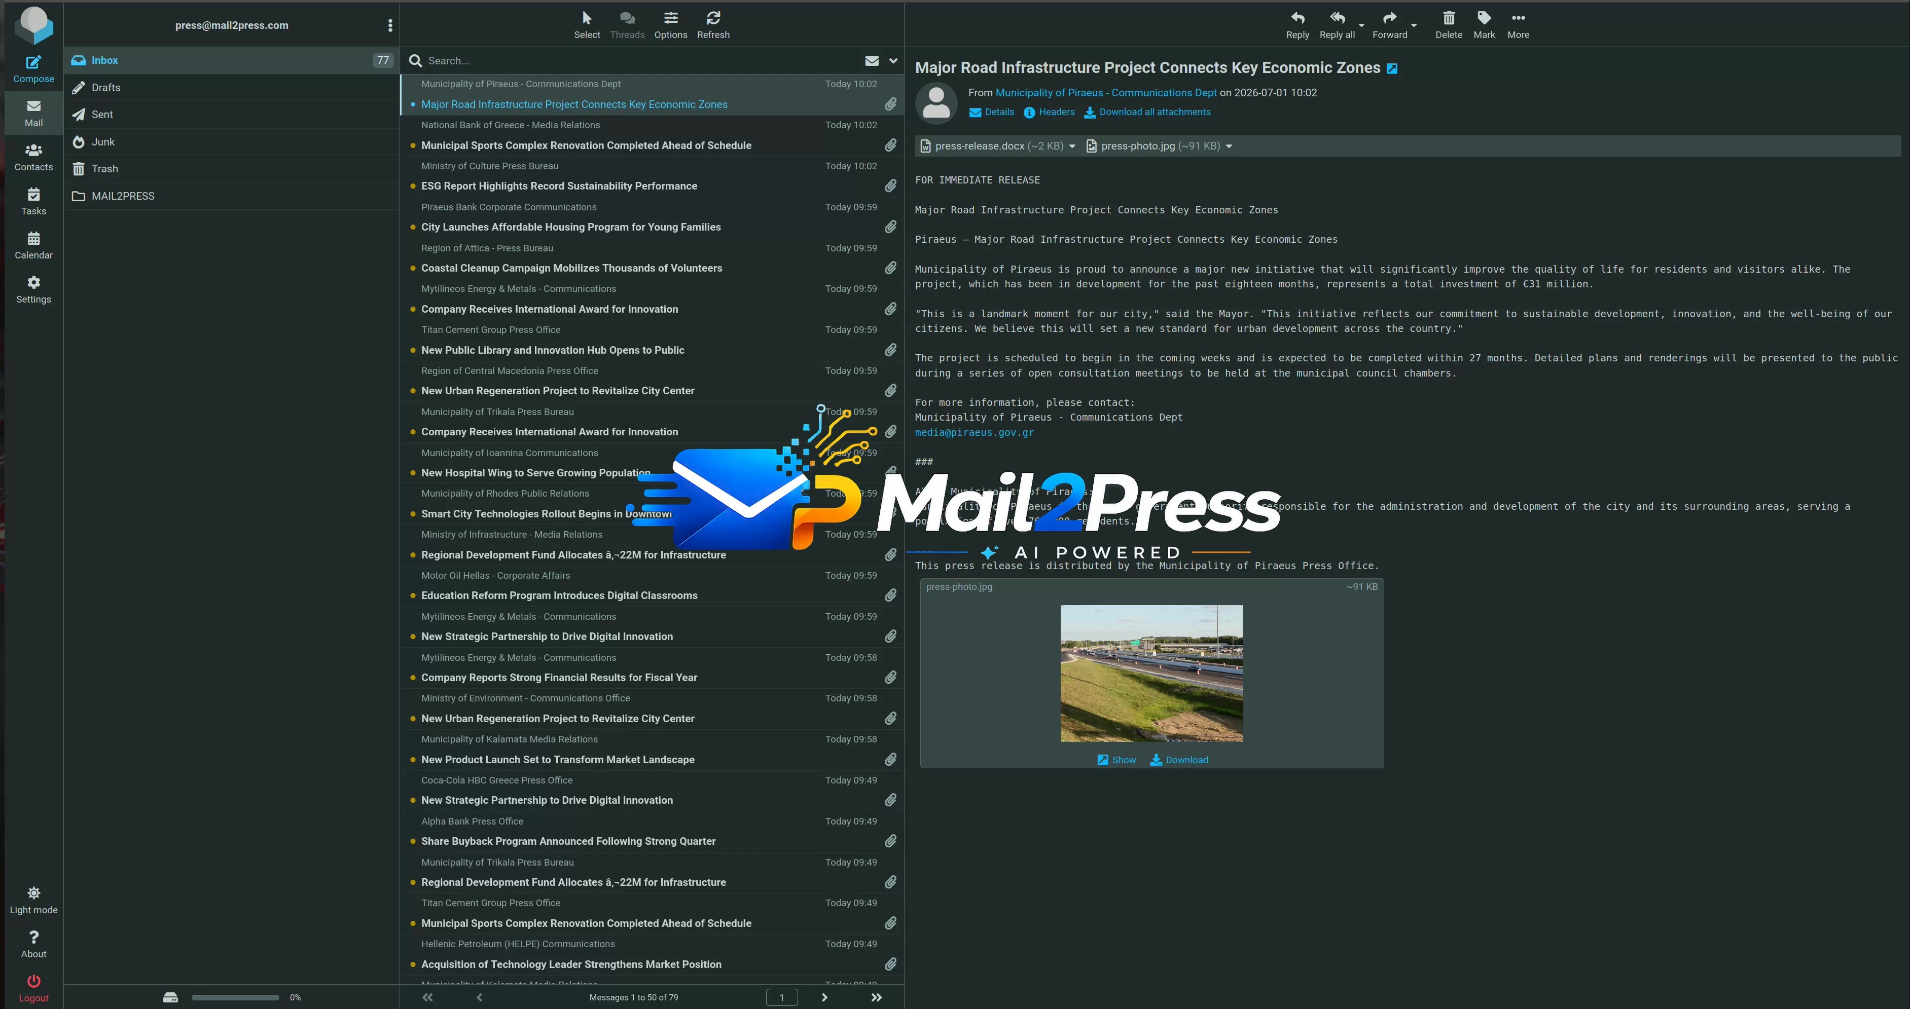
Task: Open the Mark tag menu
Action: point(1484,24)
